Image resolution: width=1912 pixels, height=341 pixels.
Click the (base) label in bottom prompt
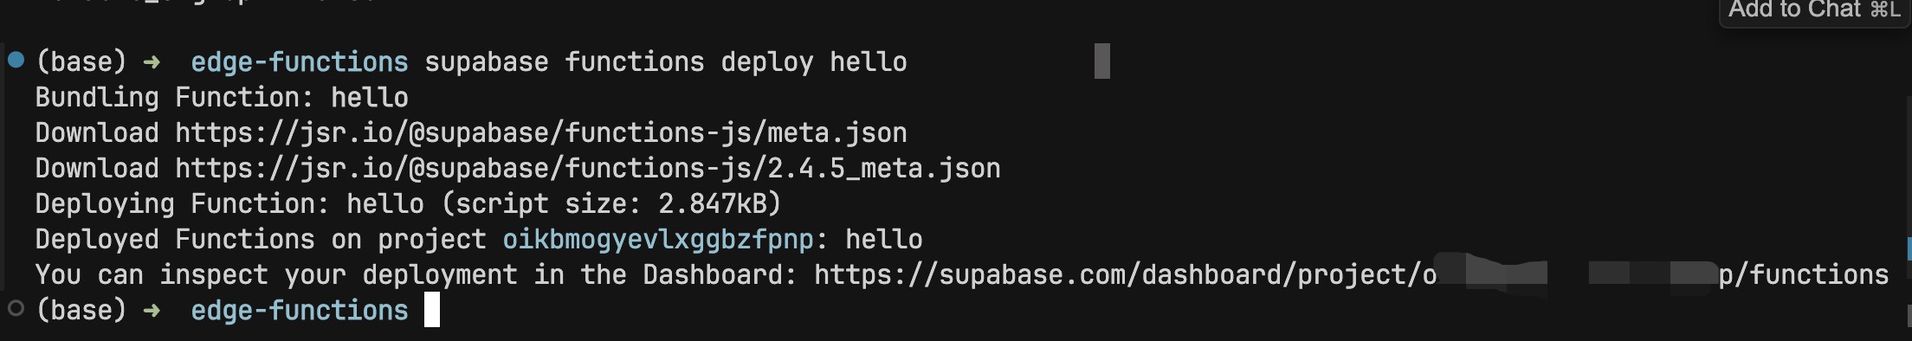pos(81,311)
